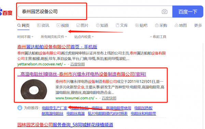Show 更多 search categories

pos(198,25)
